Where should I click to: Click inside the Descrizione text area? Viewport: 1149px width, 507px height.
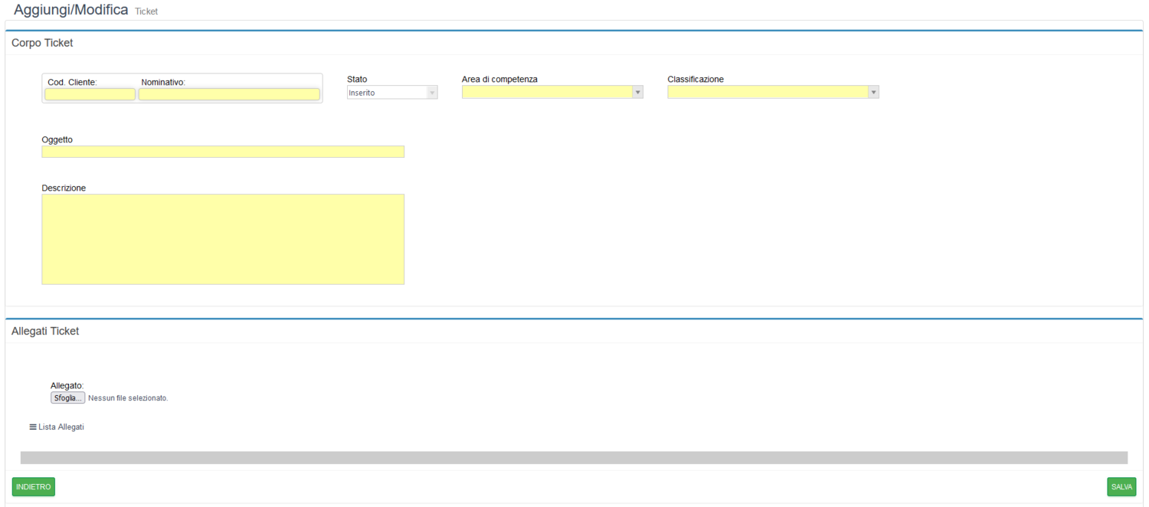(x=223, y=239)
